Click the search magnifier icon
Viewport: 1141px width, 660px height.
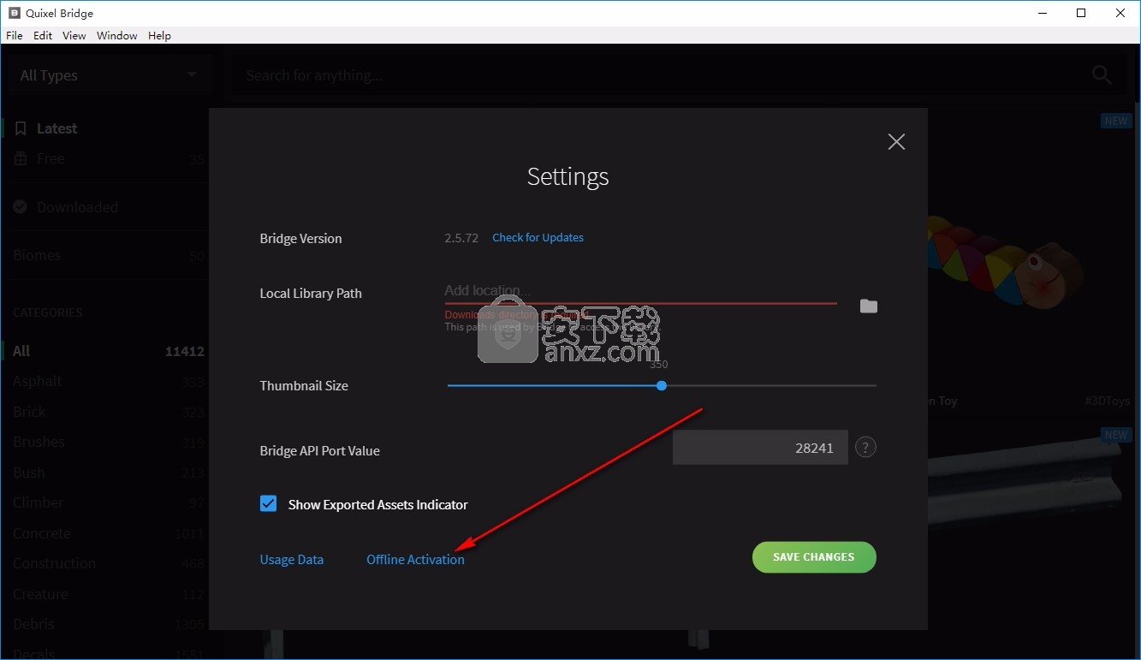[1102, 75]
